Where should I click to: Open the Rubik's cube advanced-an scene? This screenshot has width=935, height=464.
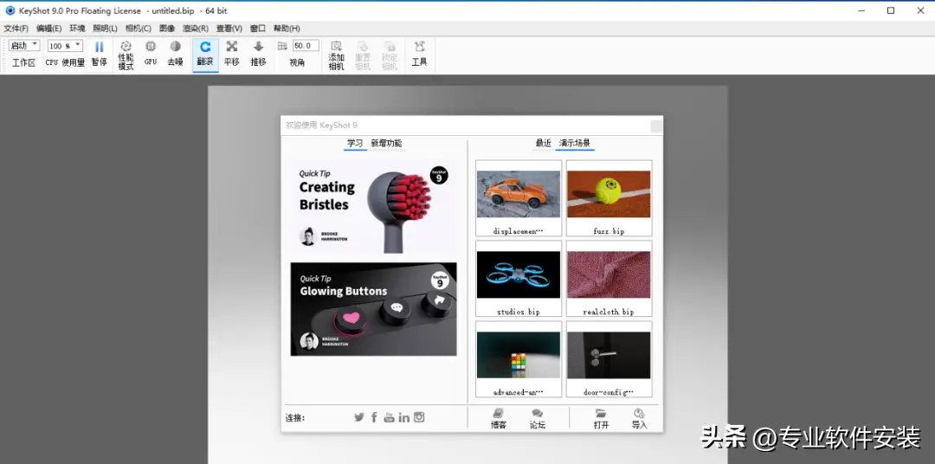(519, 359)
